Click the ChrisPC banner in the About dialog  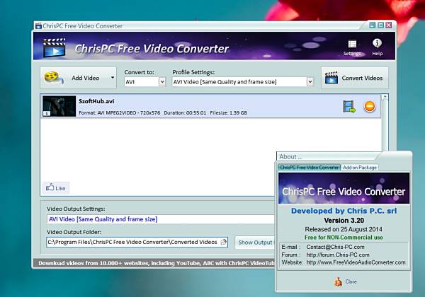(344, 188)
